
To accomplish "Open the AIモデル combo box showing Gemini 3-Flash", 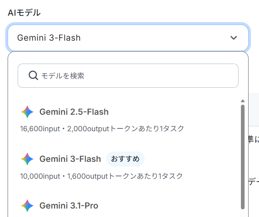I will pyautogui.click(x=128, y=38).
